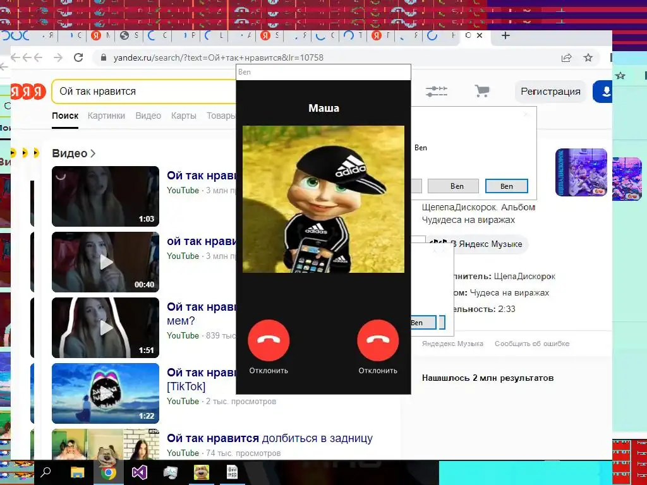647x485 pixels.
Task: Play the video thumbnail lasting 1:22
Action: pos(106,393)
